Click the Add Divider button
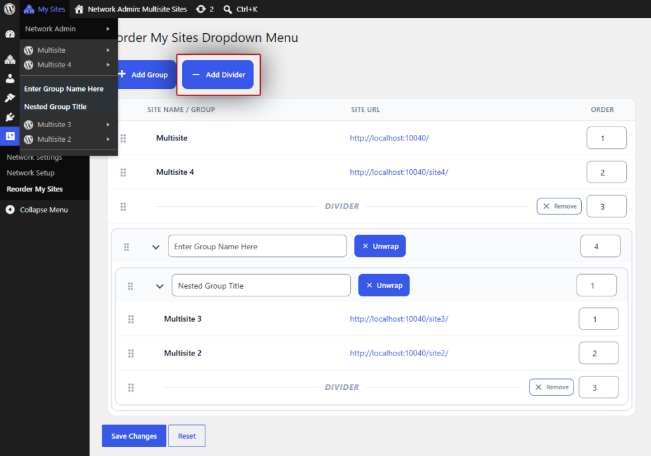Viewport: 651px width, 456px height. 217,75
